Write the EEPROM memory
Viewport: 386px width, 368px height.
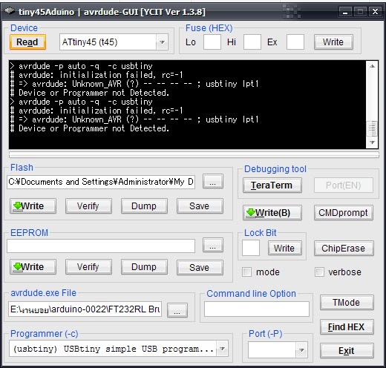coord(33,267)
